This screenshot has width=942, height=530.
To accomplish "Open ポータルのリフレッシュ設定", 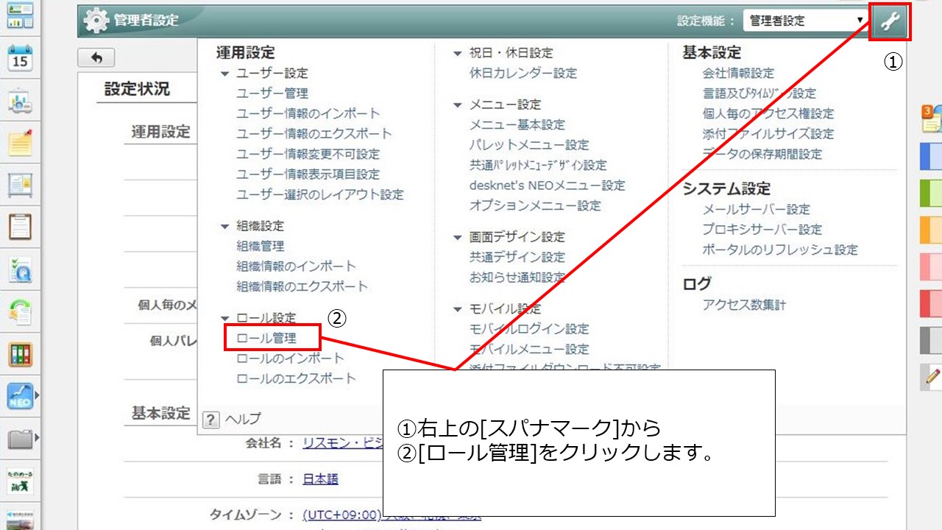I will point(780,250).
